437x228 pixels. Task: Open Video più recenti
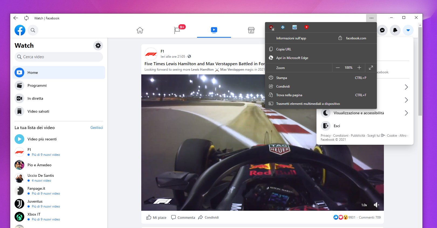point(59,139)
